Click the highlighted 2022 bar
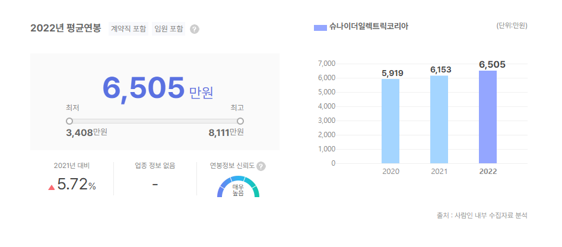The height and width of the screenshot is (247, 562). pyautogui.click(x=488, y=117)
